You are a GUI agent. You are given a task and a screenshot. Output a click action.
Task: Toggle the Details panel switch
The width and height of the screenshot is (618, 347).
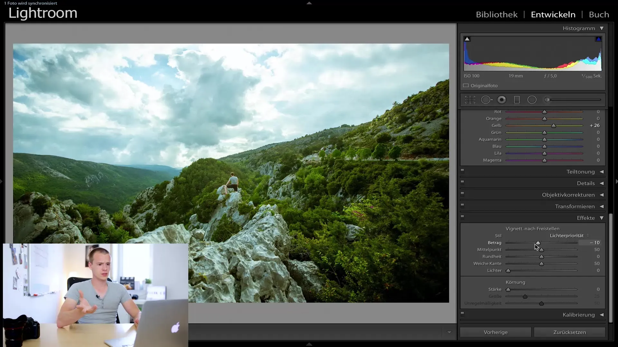(x=463, y=182)
